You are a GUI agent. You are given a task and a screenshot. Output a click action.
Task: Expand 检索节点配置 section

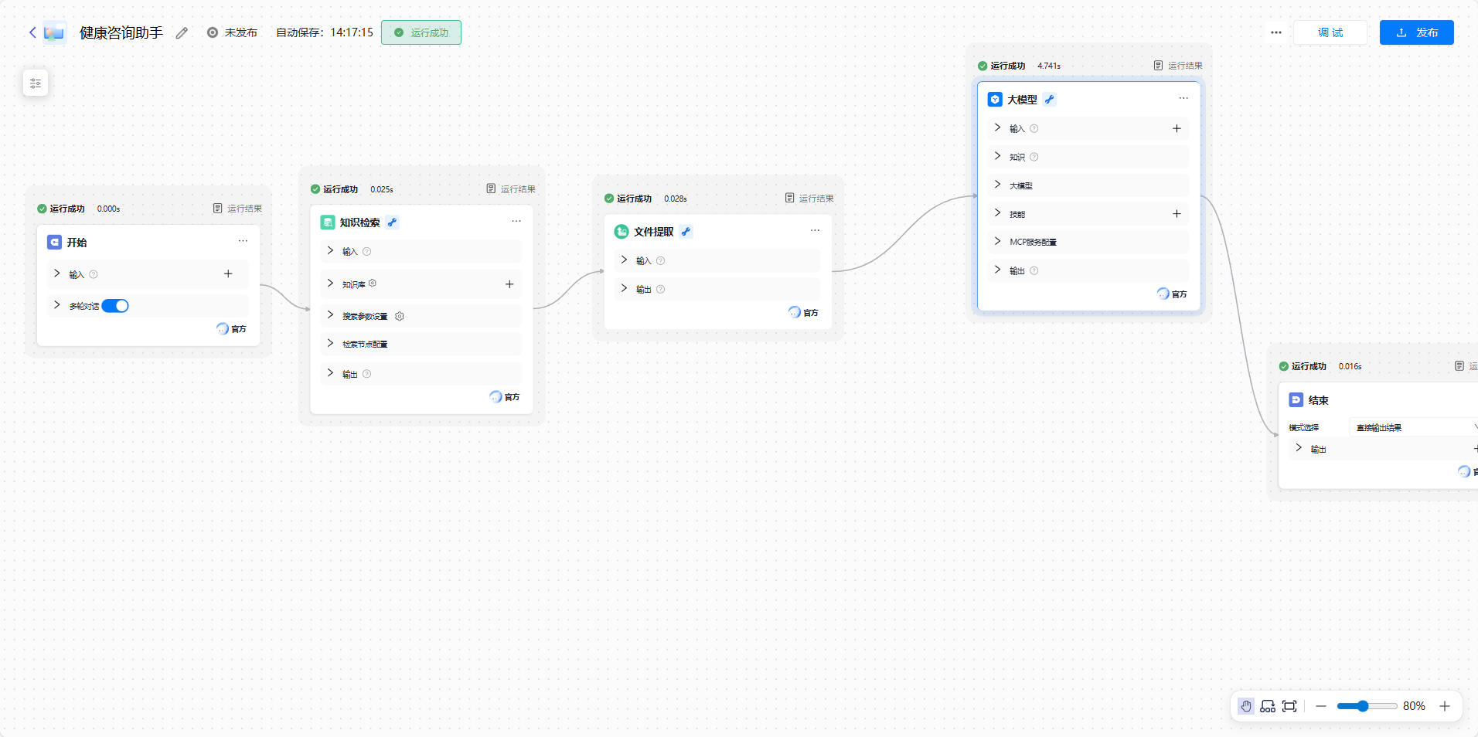coord(331,343)
